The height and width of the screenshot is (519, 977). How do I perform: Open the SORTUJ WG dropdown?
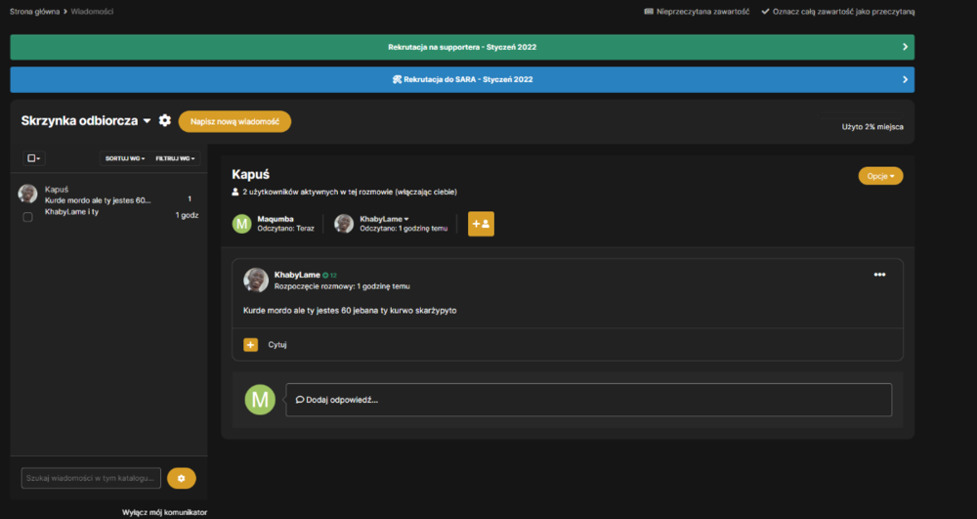click(125, 158)
